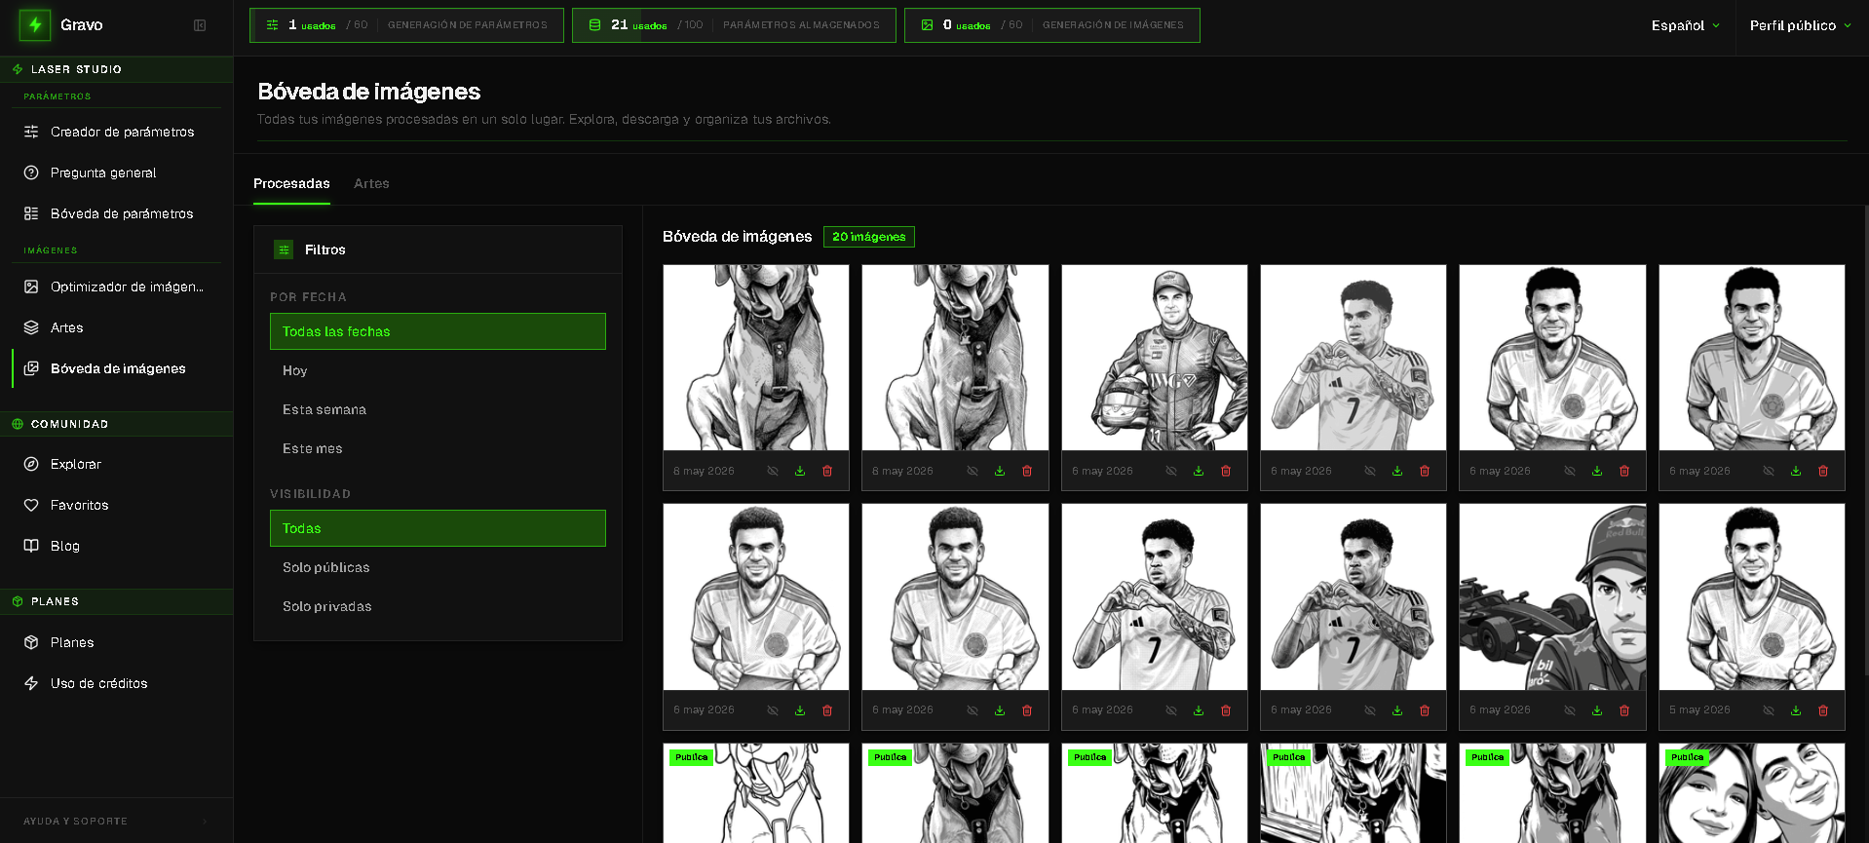Open Creador de parámetros in sidebar

(x=116, y=132)
